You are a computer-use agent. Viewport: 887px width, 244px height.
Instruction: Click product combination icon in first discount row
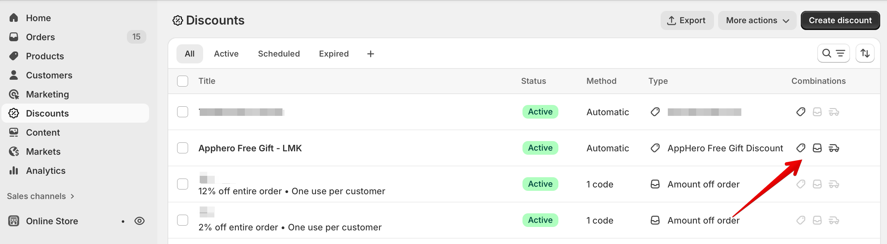pos(800,112)
